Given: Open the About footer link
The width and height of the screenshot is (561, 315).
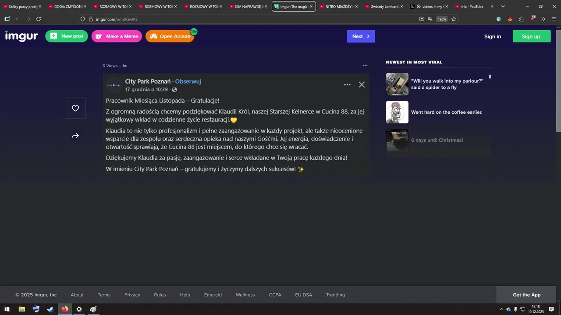Looking at the screenshot, I should click(77, 295).
